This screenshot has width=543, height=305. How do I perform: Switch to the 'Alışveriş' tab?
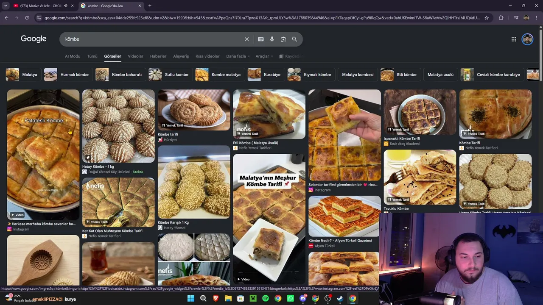click(x=181, y=56)
